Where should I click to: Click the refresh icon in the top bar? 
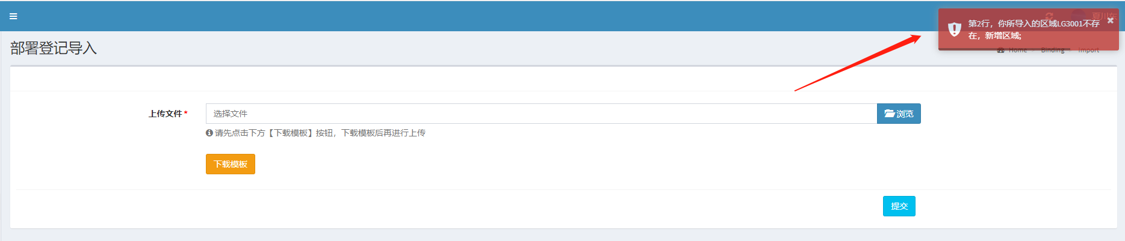point(1049,16)
